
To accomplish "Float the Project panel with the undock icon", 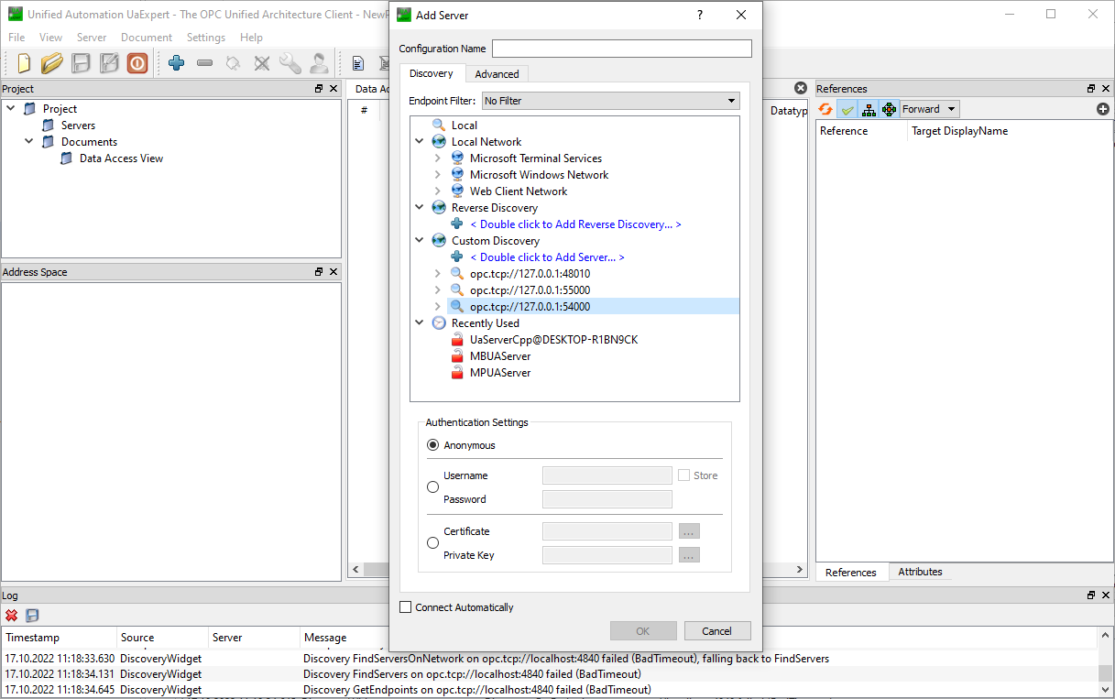I will pyautogui.click(x=319, y=89).
